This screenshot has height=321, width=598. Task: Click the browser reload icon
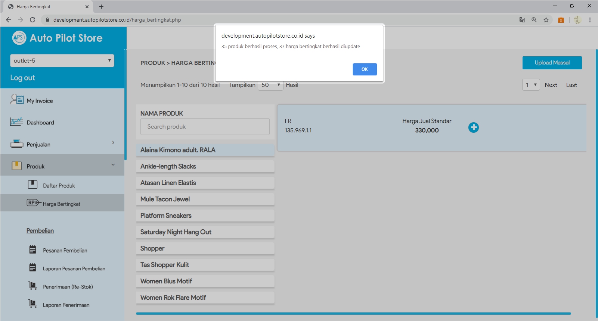[32, 20]
